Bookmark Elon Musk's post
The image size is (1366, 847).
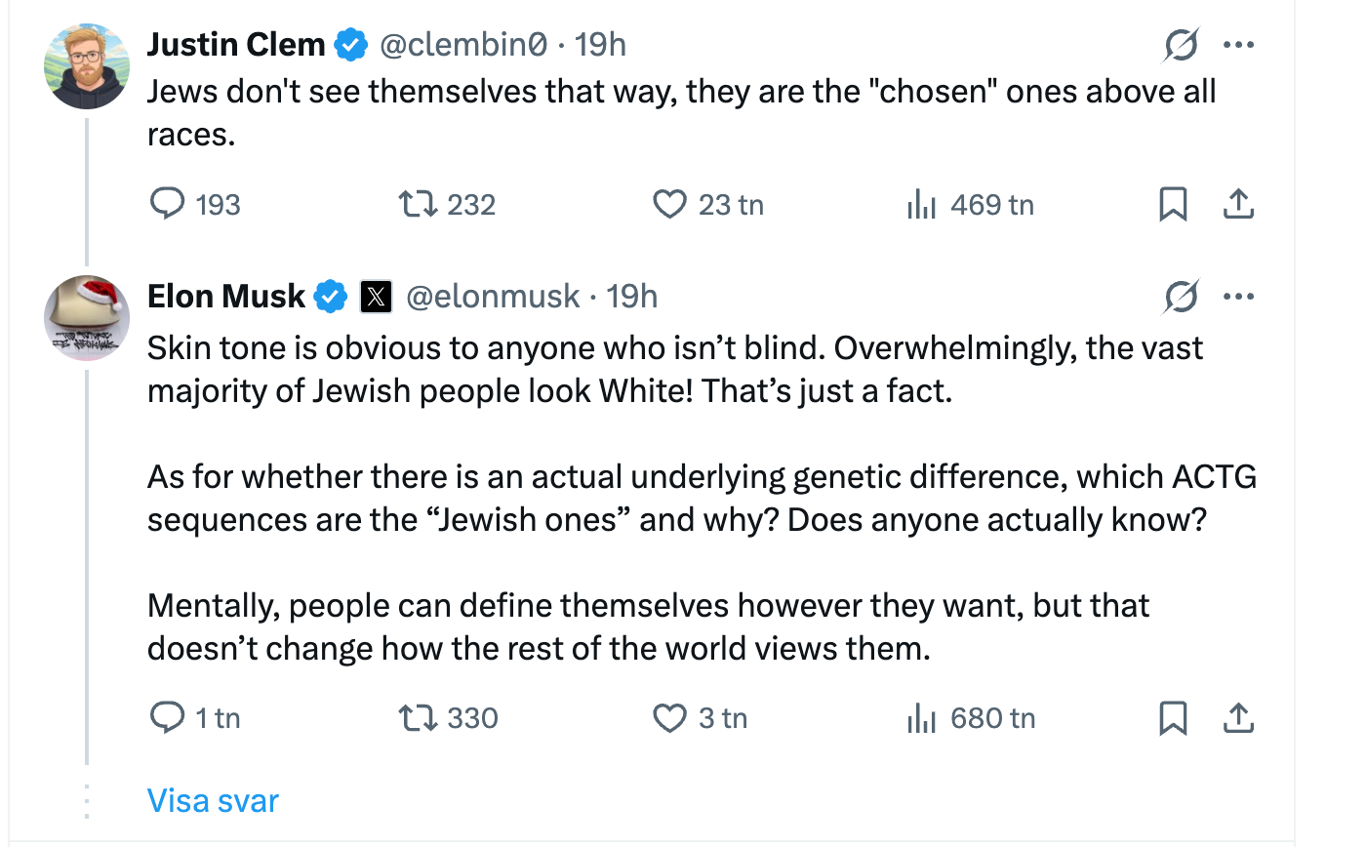1173,718
